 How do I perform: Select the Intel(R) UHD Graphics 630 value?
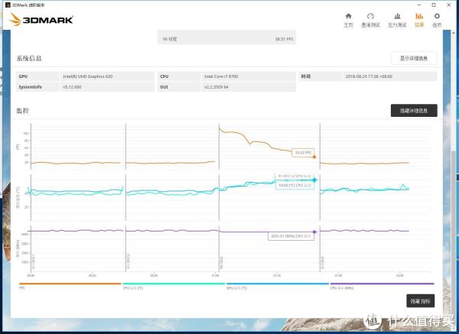point(87,76)
